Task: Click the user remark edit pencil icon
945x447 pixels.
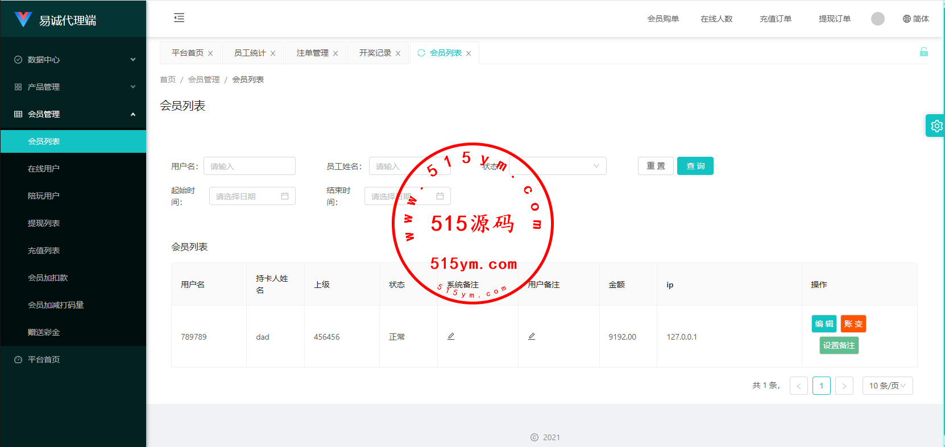Action: pos(532,336)
